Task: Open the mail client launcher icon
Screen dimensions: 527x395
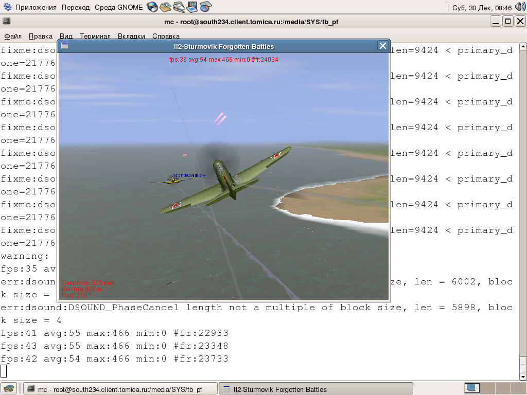Action: (165, 7)
